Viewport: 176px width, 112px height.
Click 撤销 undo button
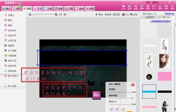[99, 15]
